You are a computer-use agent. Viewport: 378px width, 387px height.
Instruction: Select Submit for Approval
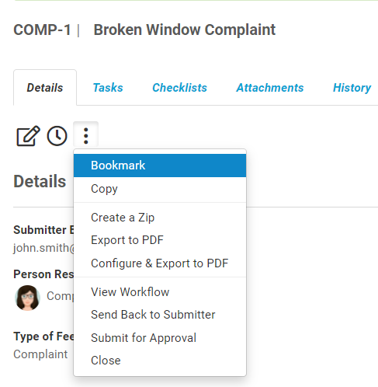coord(160,338)
